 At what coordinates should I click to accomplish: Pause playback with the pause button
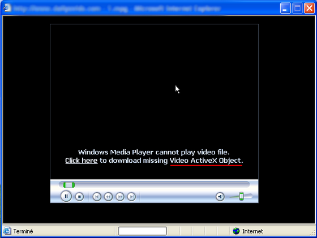click(x=66, y=196)
